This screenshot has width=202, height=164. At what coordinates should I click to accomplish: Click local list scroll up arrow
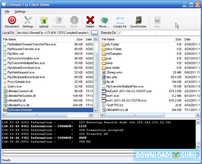(x=96, y=39)
